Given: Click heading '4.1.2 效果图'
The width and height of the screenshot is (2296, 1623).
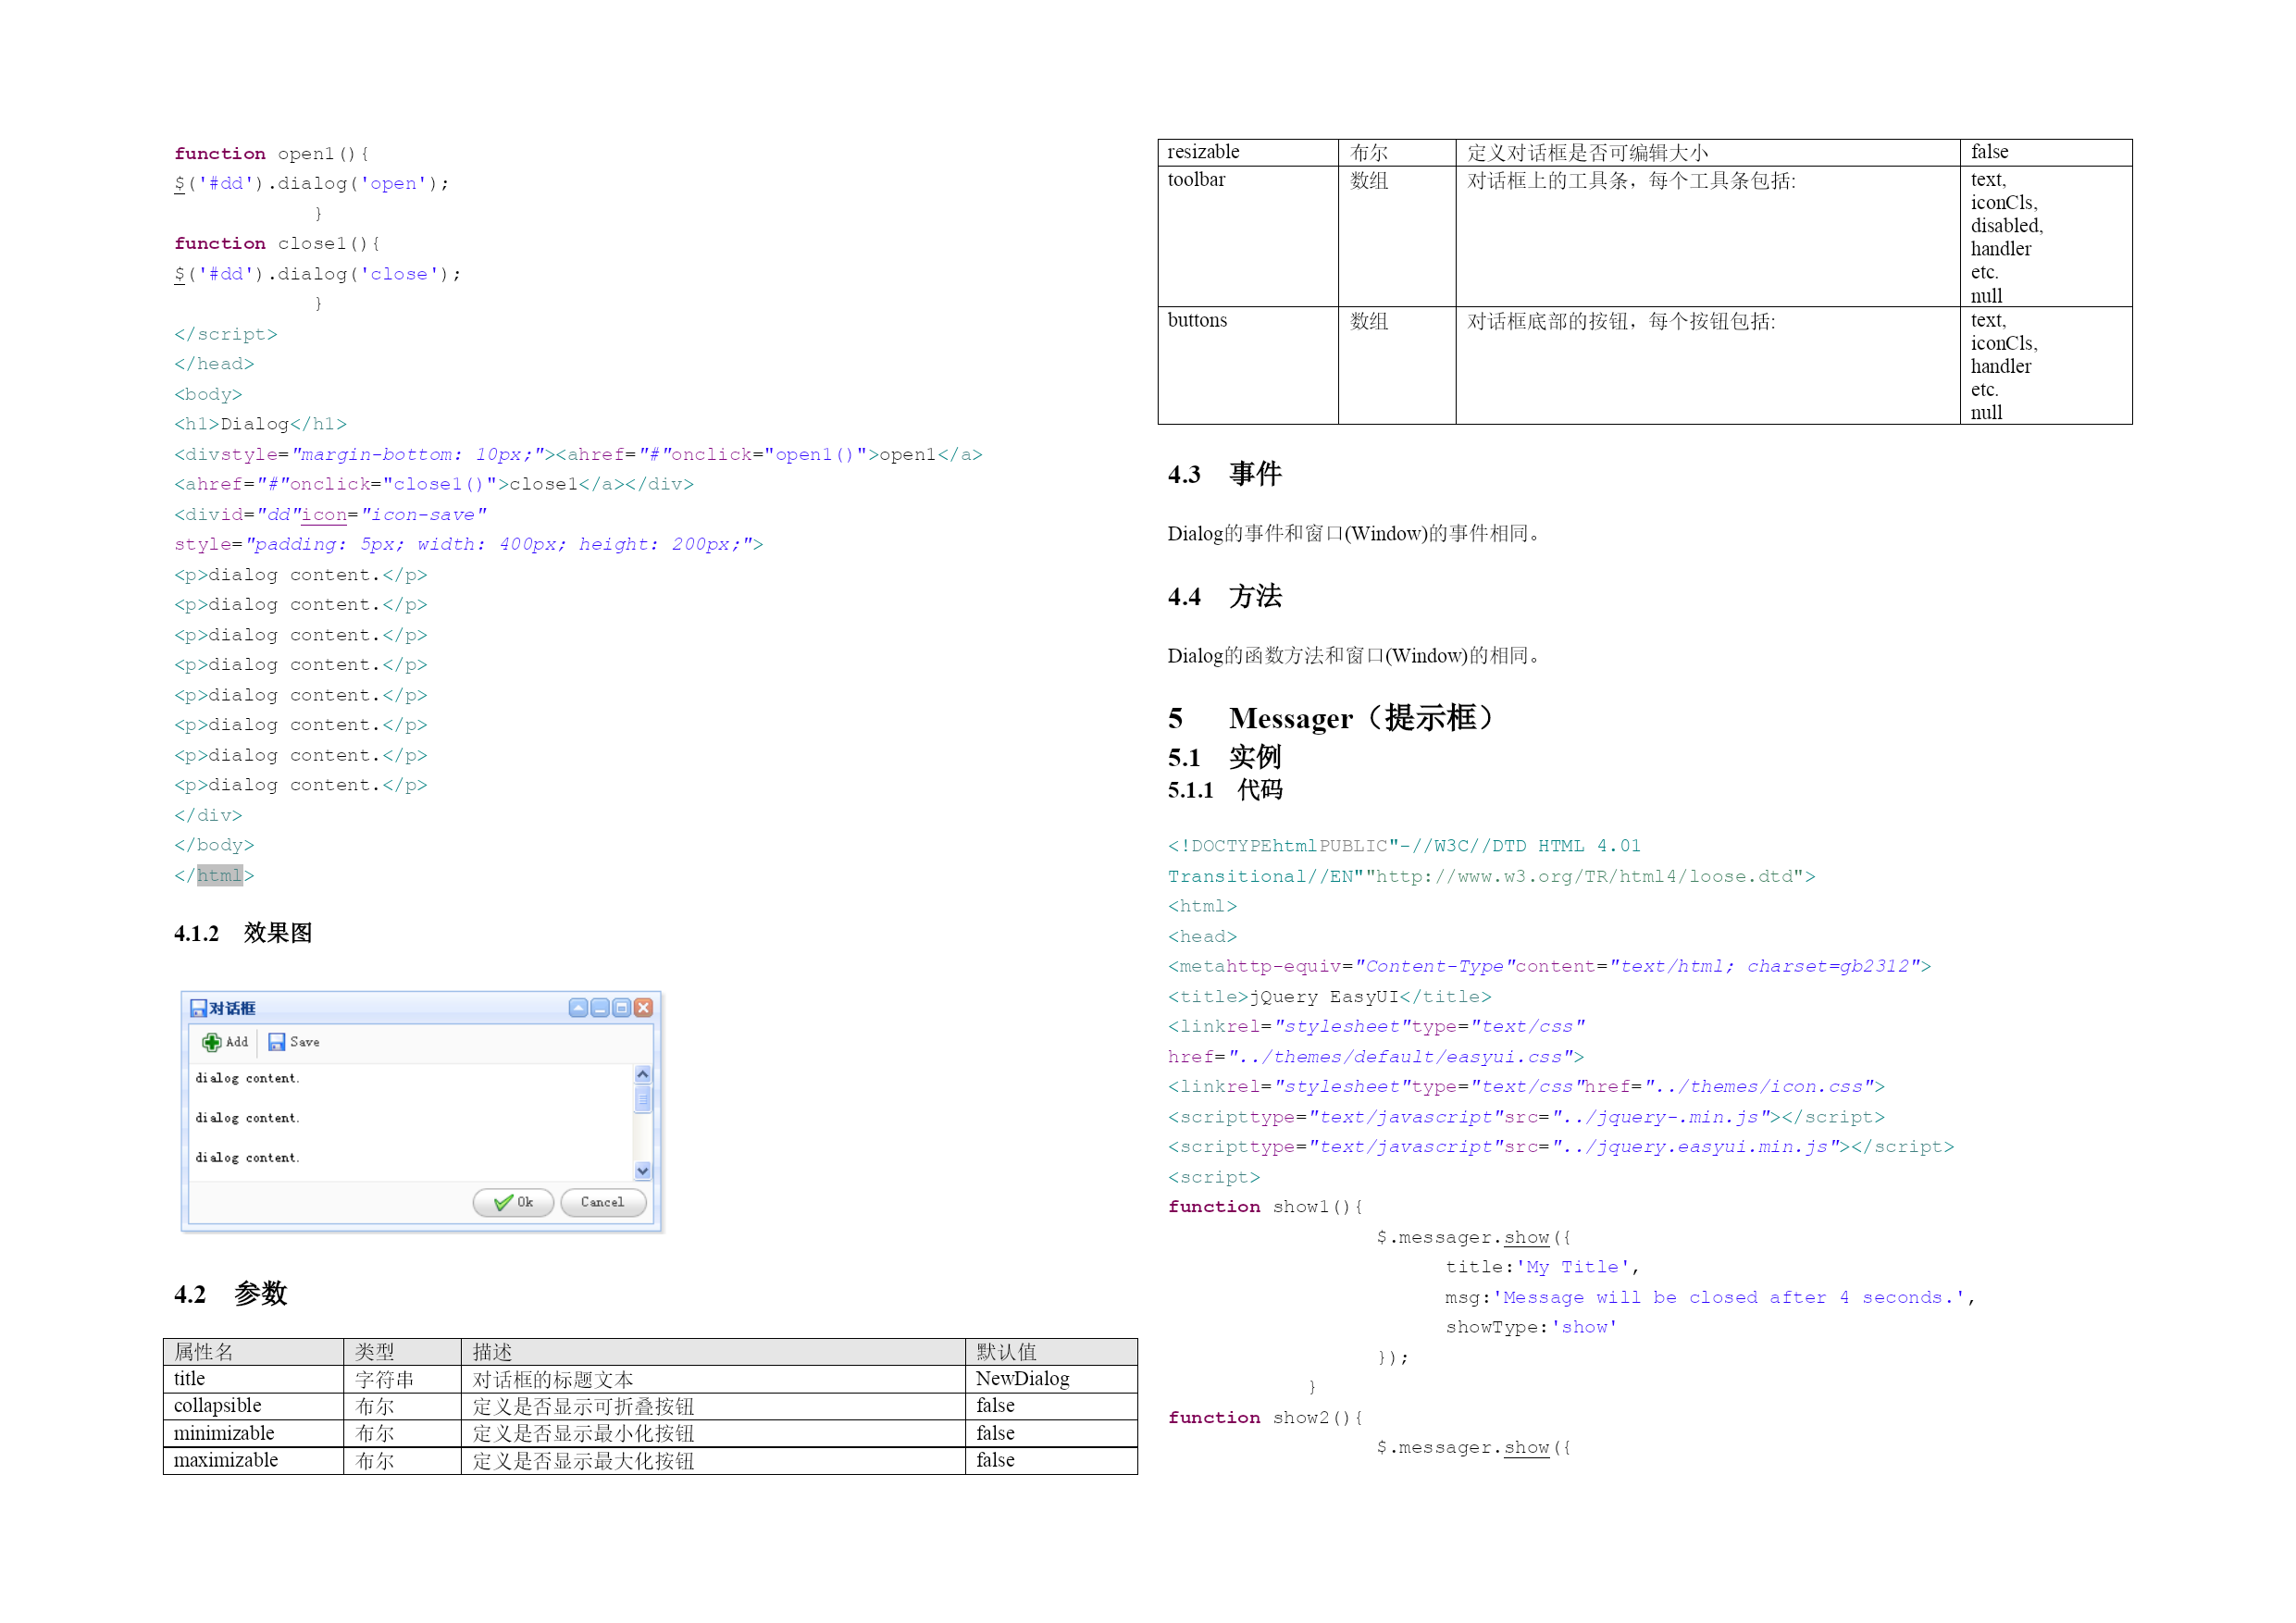Looking at the screenshot, I should (x=243, y=933).
